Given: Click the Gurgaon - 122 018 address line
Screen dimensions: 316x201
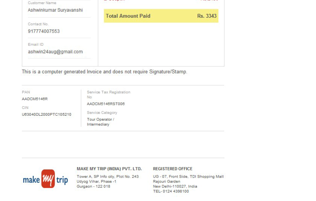Looking at the screenshot, I should 93,186.
